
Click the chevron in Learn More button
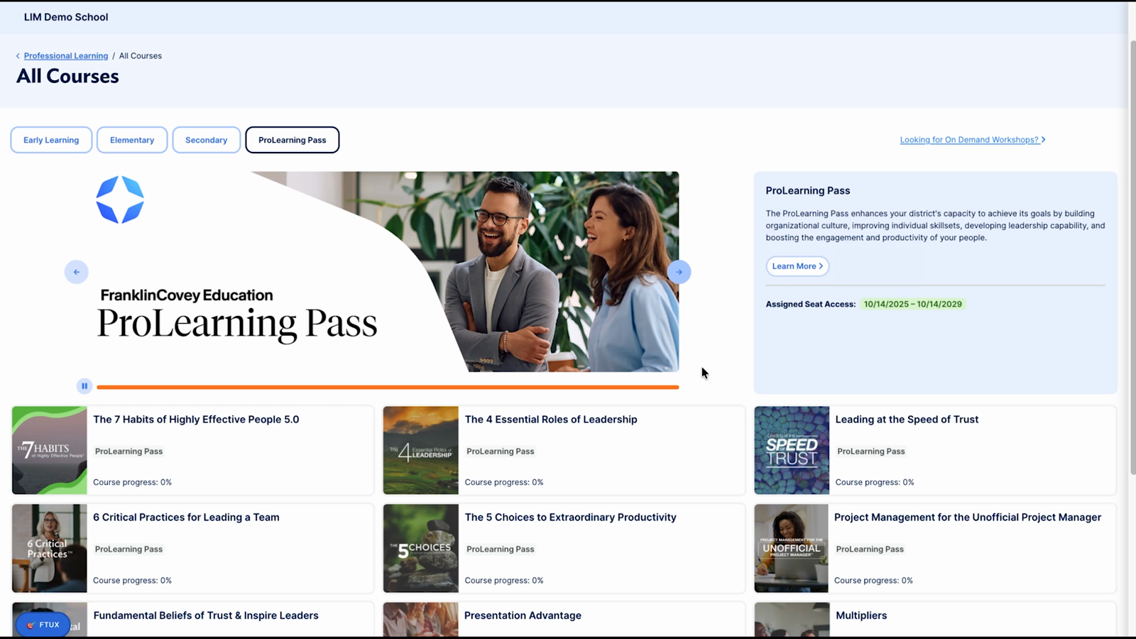tap(821, 266)
